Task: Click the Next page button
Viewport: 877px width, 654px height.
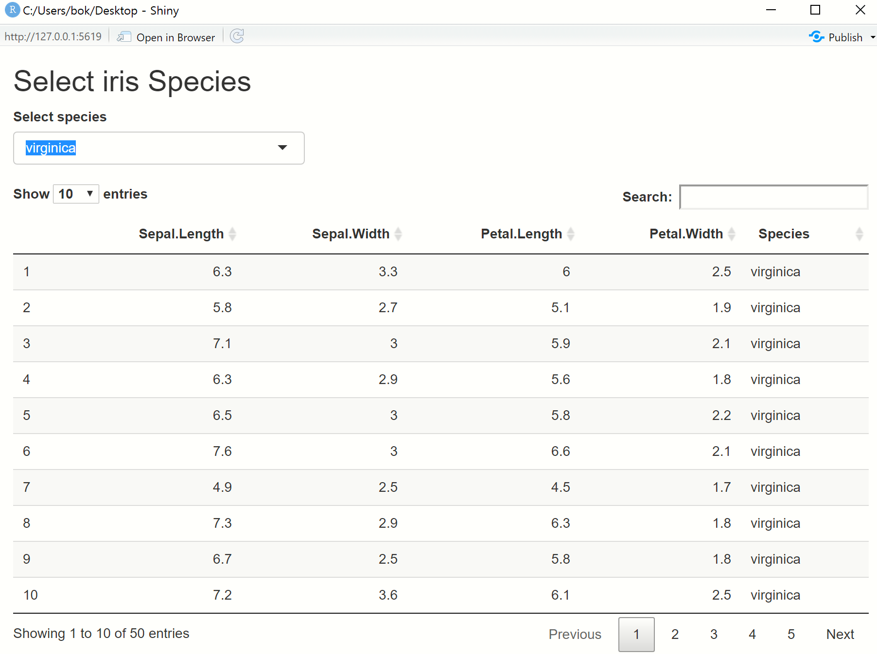Action: pos(840,634)
